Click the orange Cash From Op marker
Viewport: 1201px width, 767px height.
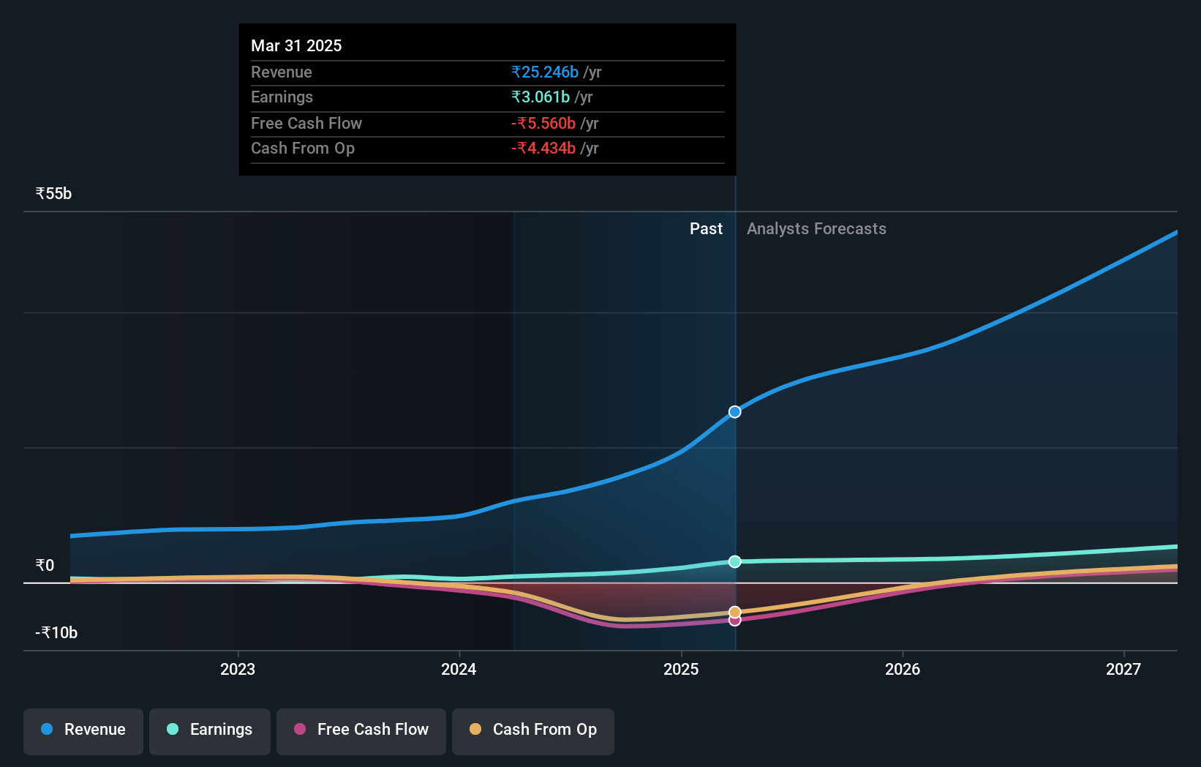[x=735, y=612]
